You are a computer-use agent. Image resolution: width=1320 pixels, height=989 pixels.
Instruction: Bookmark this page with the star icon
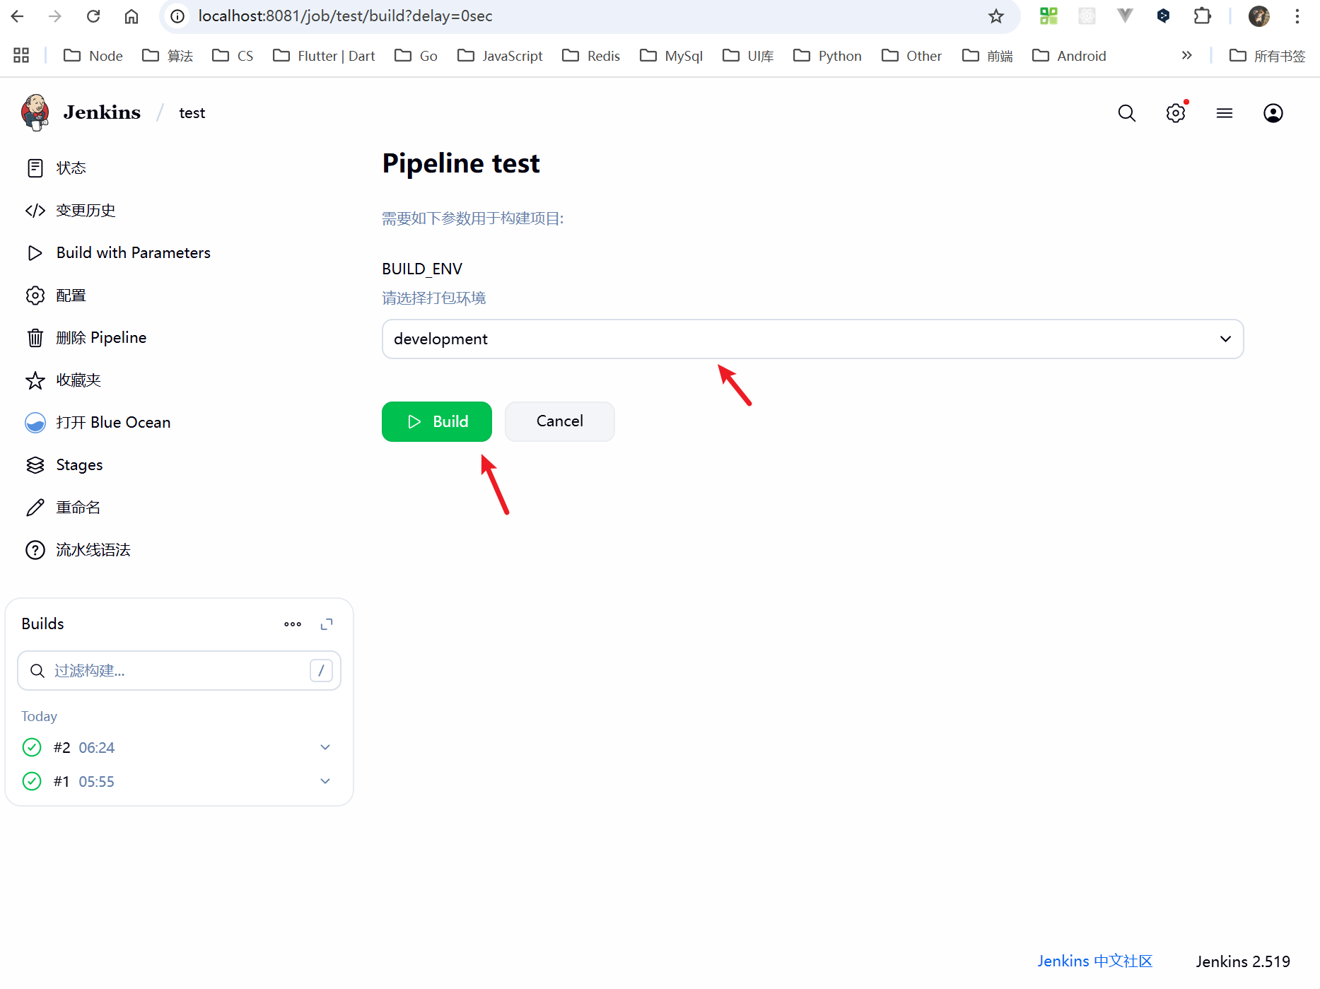[x=995, y=16]
